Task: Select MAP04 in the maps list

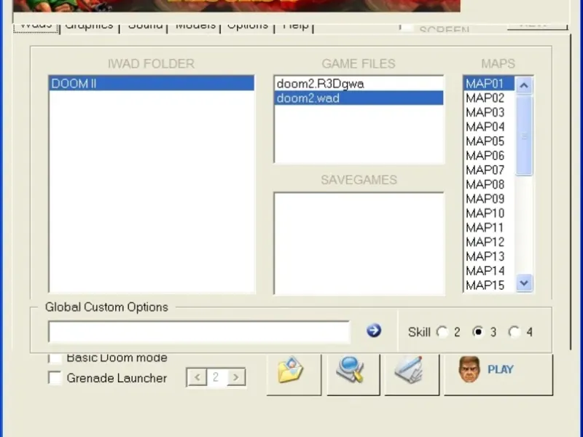Action: [x=489, y=127]
